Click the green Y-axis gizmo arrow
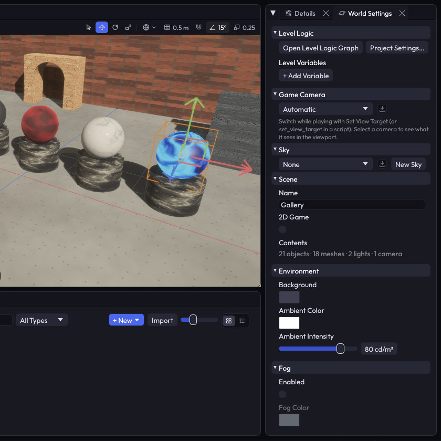 pyautogui.click(x=195, y=107)
